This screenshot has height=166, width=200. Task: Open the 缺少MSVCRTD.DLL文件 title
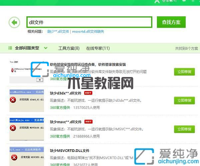click(70, 151)
